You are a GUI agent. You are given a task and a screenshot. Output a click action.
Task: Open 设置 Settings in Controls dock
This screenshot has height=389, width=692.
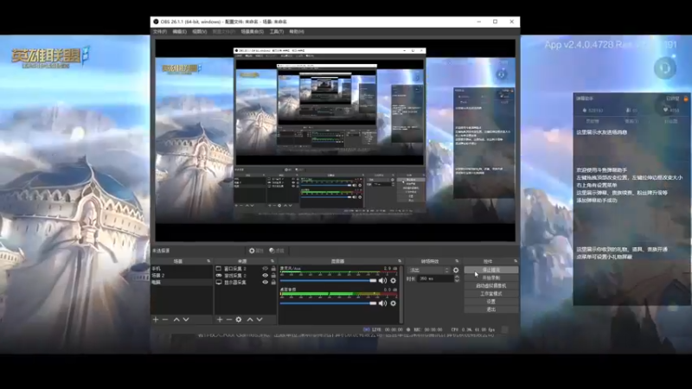tap(491, 302)
